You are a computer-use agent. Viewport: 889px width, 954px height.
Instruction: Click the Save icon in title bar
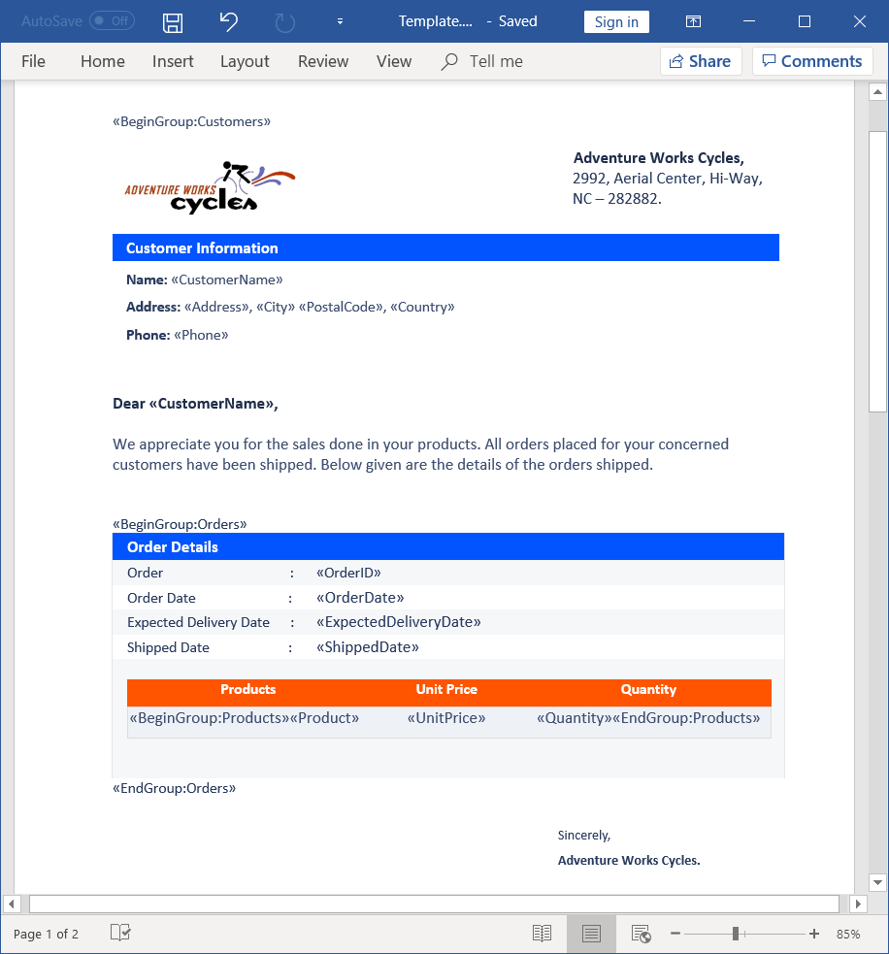click(173, 22)
